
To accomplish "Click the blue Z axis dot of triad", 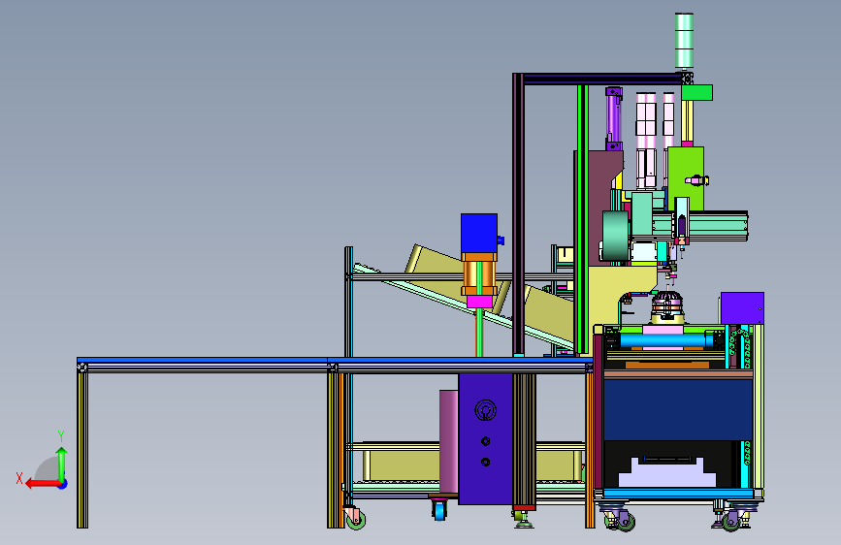I will coord(63,484).
